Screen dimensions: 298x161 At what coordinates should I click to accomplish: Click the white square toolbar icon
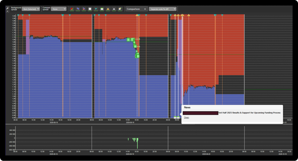[x=90, y=9]
